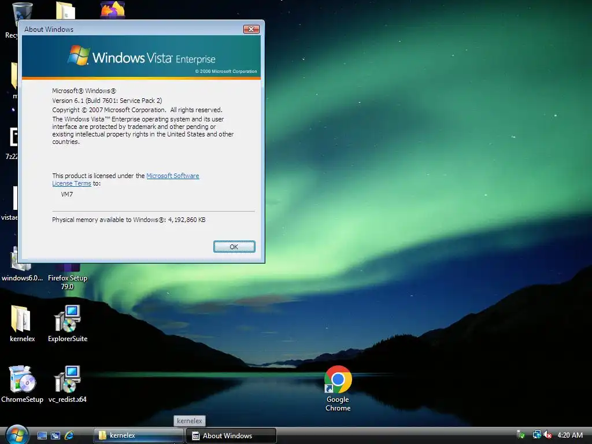The height and width of the screenshot is (444, 592).
Task: Click the 'Microsoft® Windows®' text line
Action: coord(84,91)
